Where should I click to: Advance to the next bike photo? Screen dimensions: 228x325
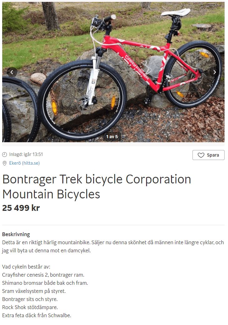pos(215,72)
